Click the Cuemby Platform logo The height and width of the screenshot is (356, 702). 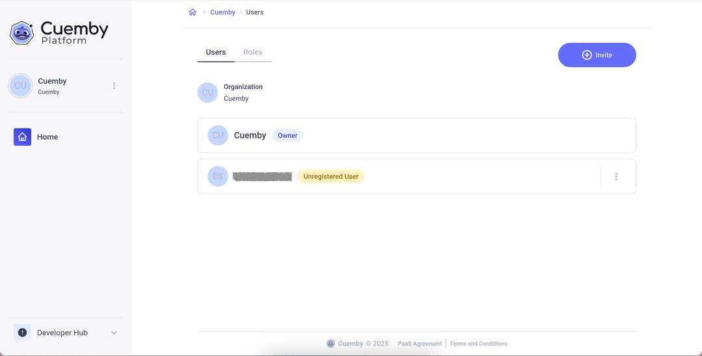[x=59, y=32]
